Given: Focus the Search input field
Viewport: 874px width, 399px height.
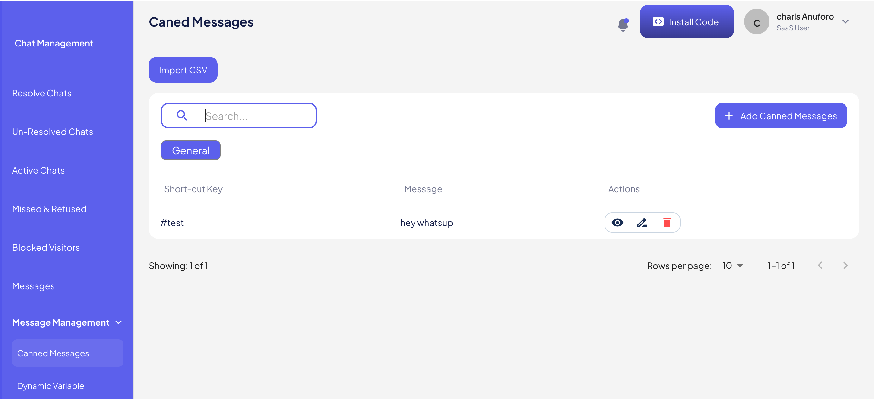Looking at the screenshot, I should click(x=258, y=116).
